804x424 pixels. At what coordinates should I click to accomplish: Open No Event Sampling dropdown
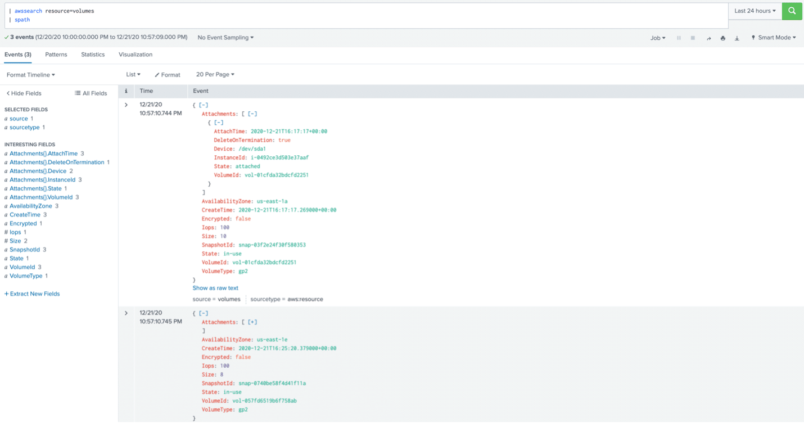click(225, 38)
